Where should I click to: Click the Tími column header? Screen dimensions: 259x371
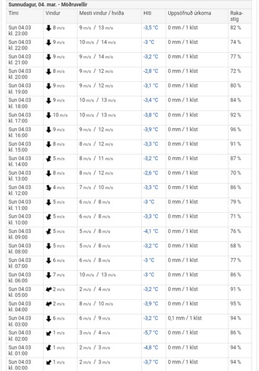(14, 13)
